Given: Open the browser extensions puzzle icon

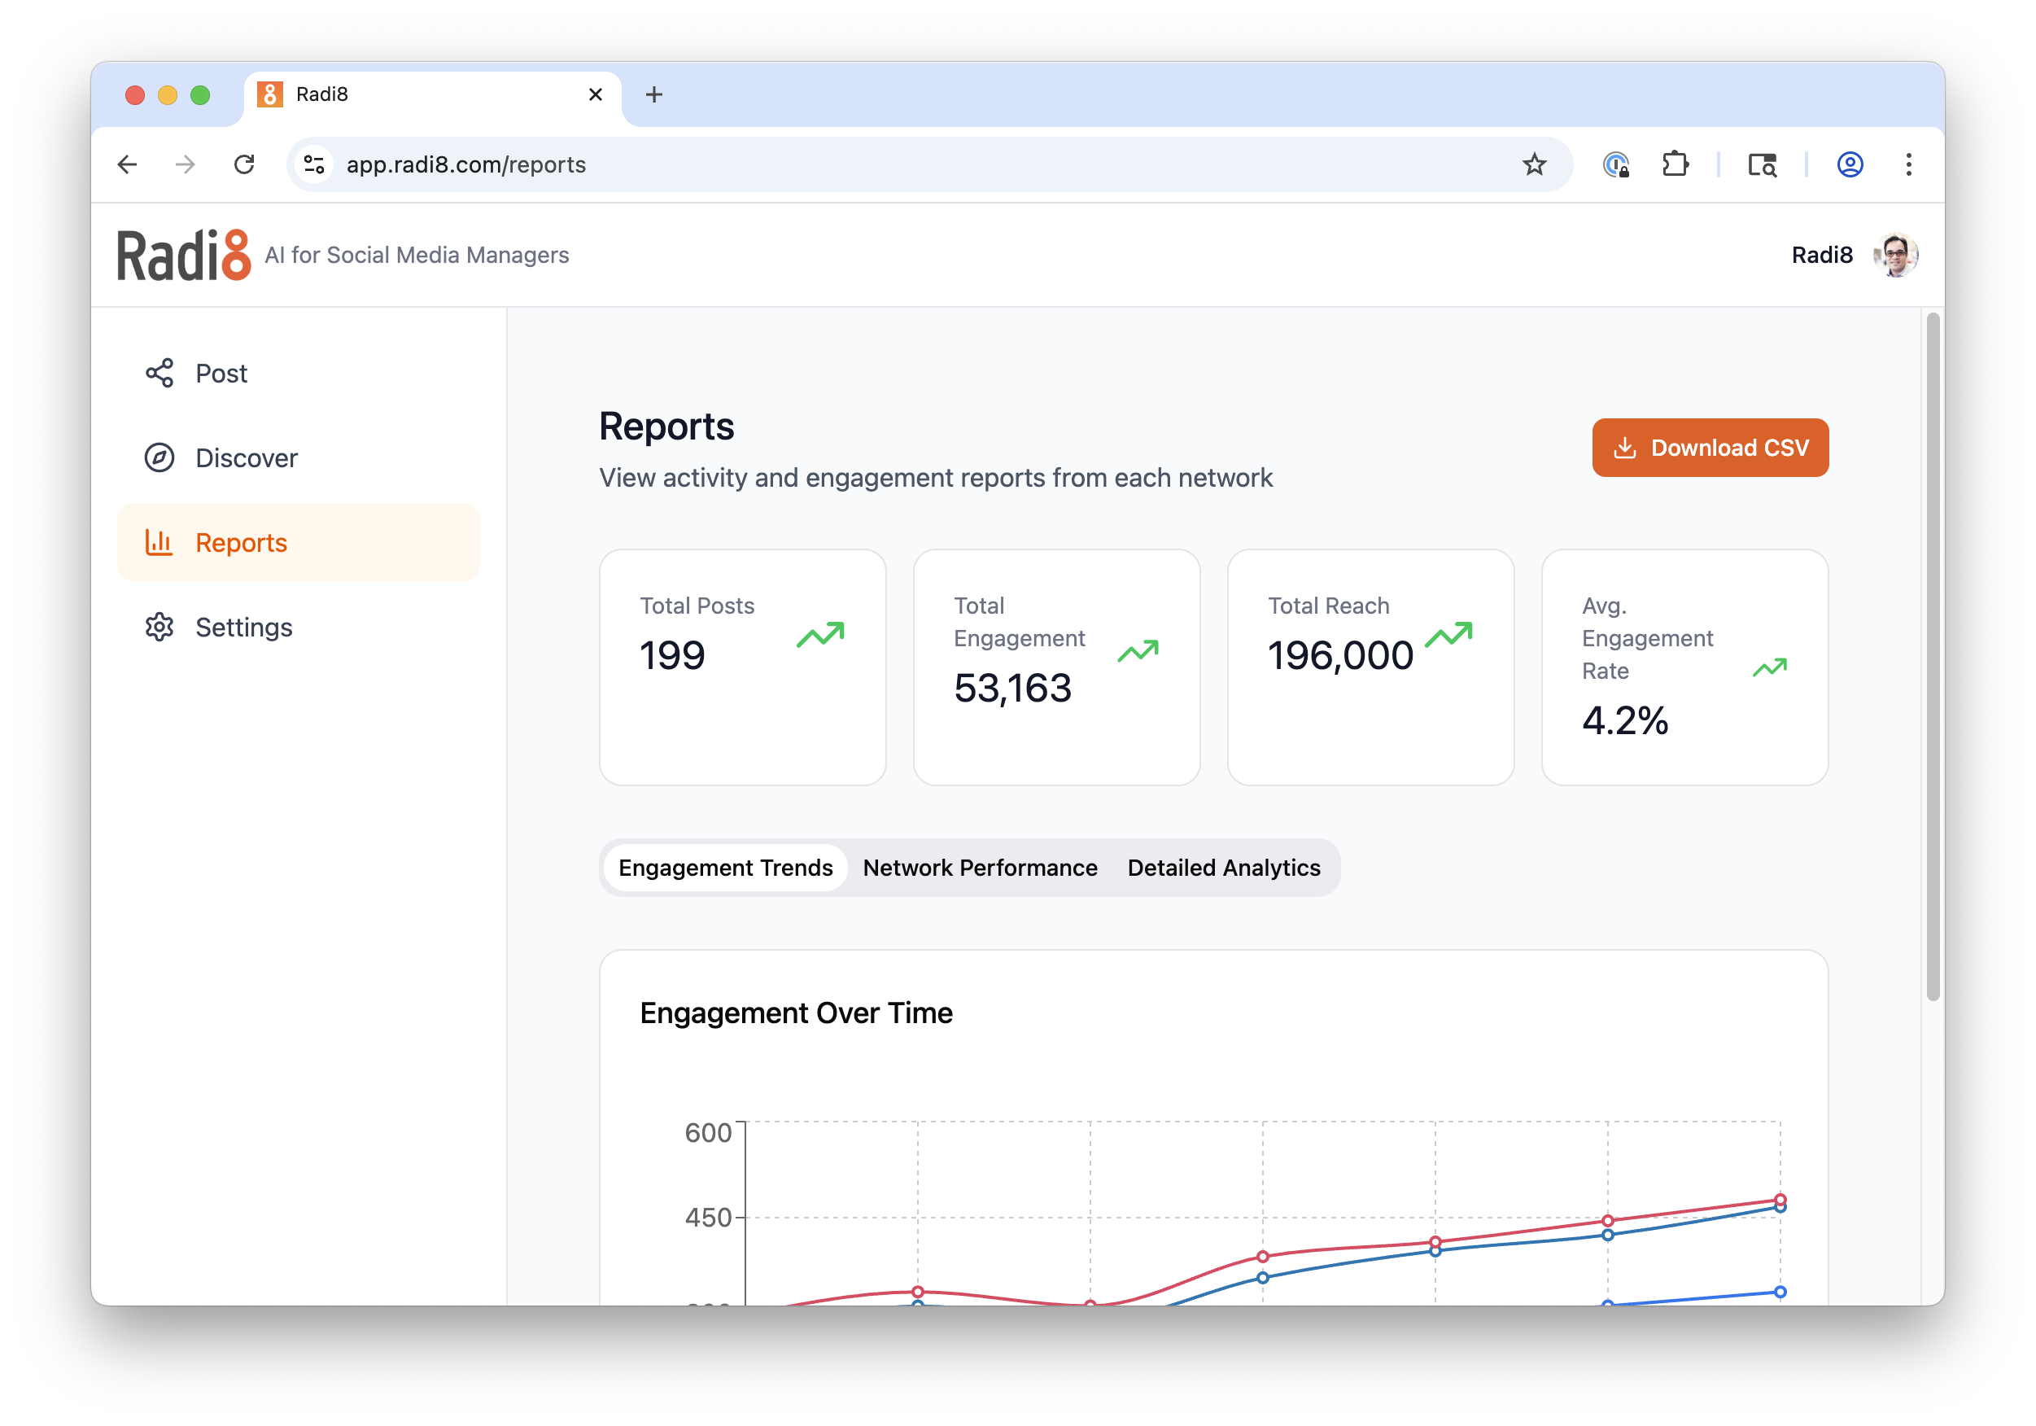Looking at the screenshot, I should coord(1675,164).
